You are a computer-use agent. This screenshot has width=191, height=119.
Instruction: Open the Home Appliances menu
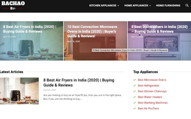point(136,5)
